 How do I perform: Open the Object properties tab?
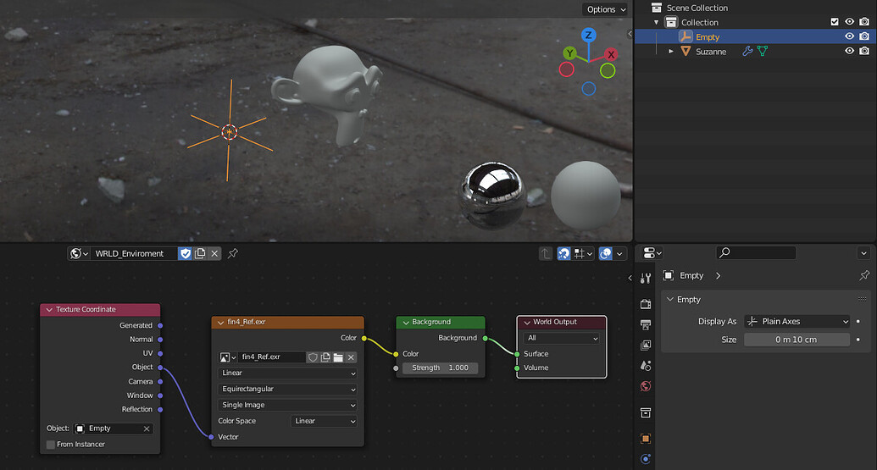pyautogui.click(x=646, y=439)
